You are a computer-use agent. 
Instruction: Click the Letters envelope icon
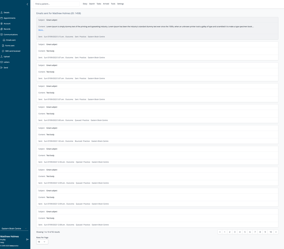[2, 62]
